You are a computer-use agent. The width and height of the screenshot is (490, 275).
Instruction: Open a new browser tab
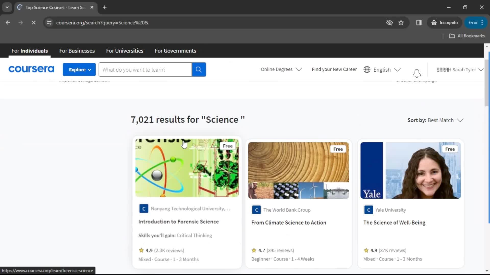tap(105, 7)
